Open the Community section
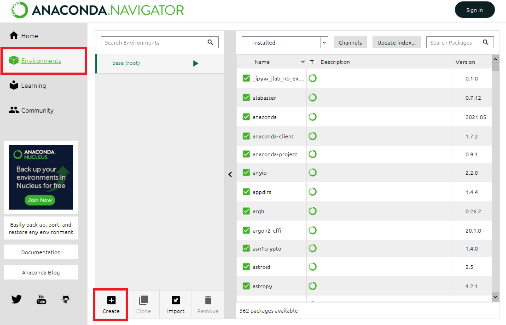Image resolution: width=506 pixels, height=325 pixels. pyautogui.click(x=31, y=110)
